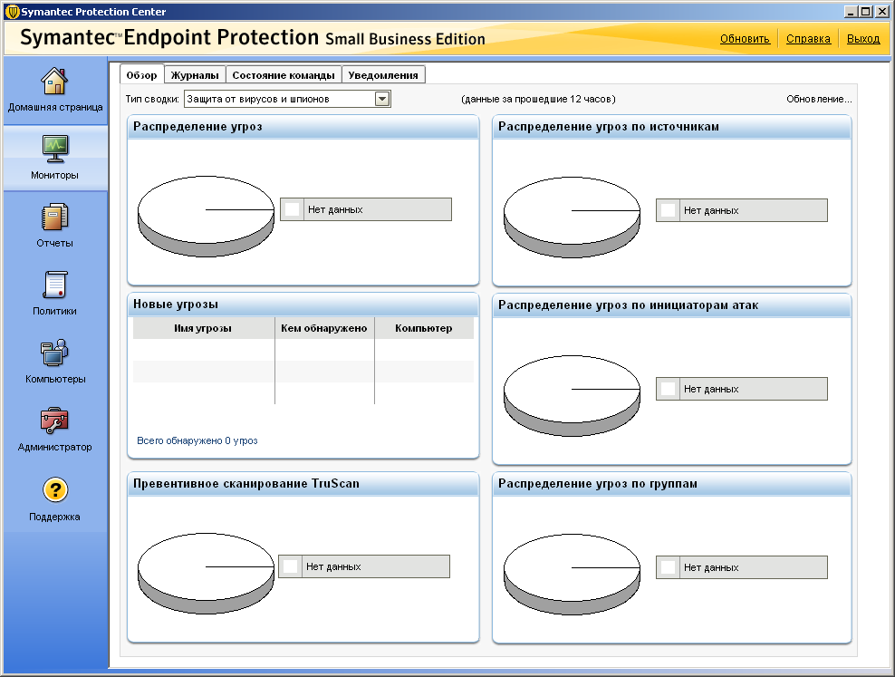Click the Всего обнаружено 0 угроз link
The height and width of the screenshot is (677, 895).
tap(197, 440)
